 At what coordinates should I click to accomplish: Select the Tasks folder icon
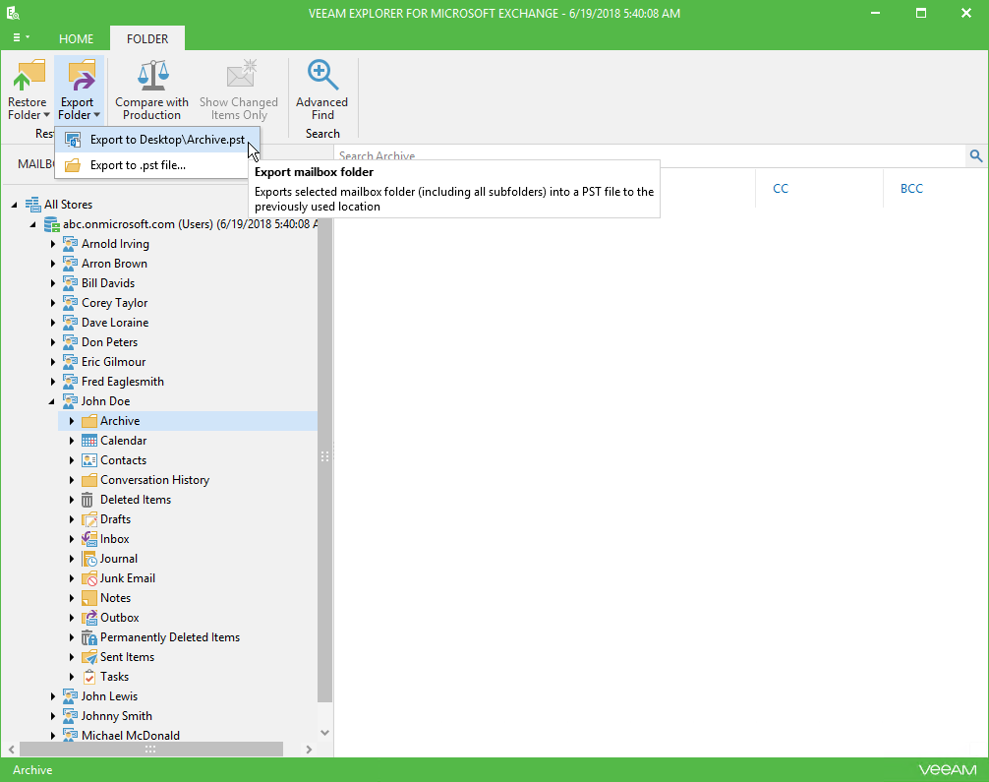[x=89, y=677]
